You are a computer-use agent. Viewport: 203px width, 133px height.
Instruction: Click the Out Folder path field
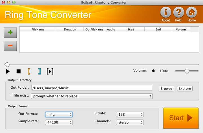tap(92, 88)
